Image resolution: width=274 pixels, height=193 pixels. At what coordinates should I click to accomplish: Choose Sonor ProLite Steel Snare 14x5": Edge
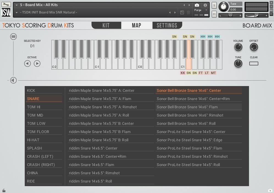point(199,140)
